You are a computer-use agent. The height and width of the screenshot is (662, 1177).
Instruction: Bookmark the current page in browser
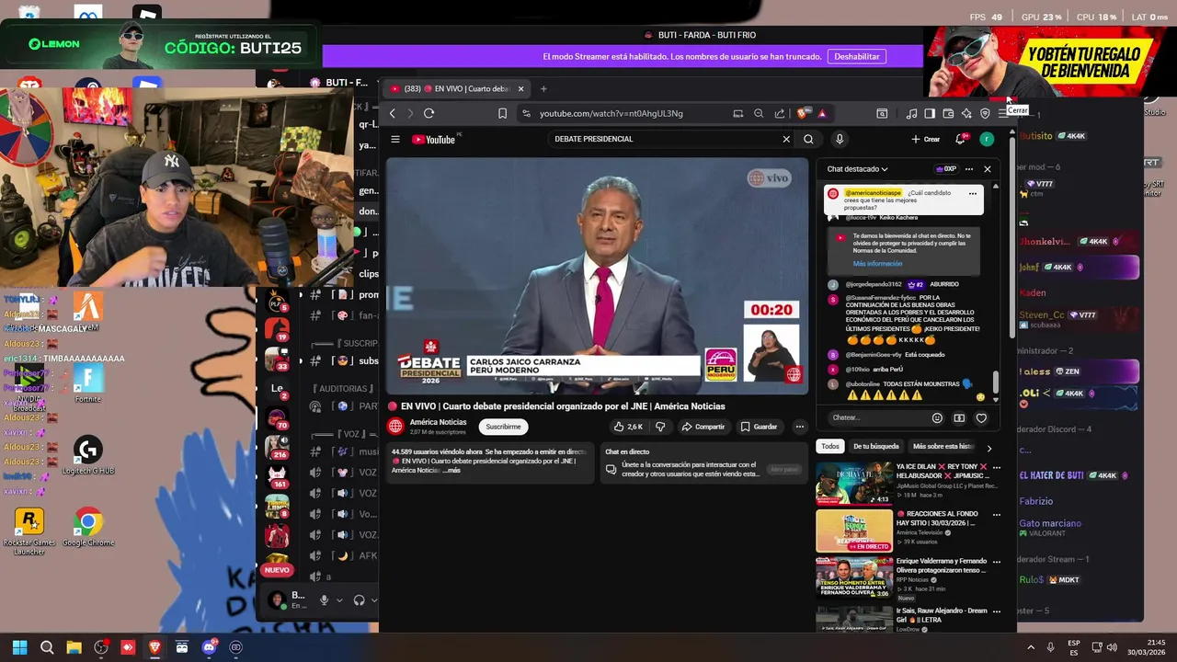[502, 113]
